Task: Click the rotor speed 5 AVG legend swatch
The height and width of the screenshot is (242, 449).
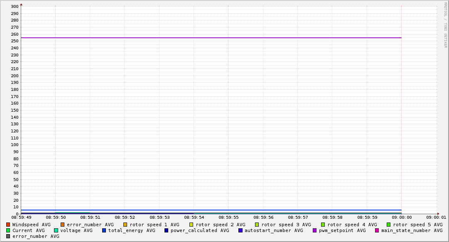Action: pyautogui.click(x=389, y=225)
